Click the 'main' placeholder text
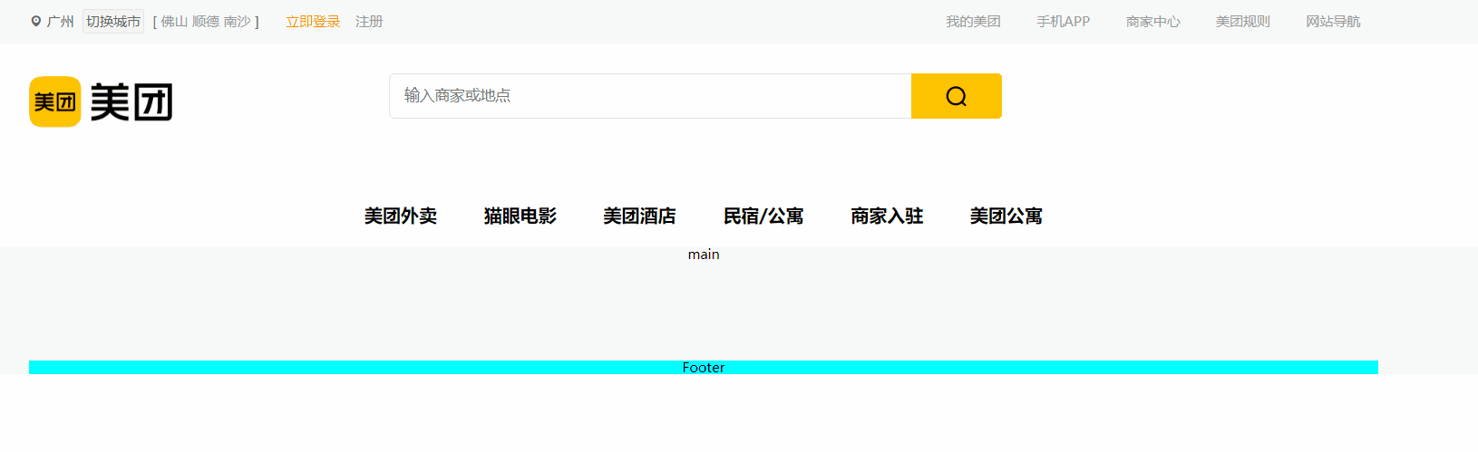Screen dimensions: 1478x452 [x=704, y=255]
